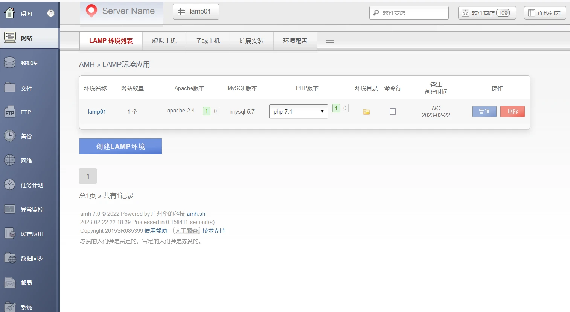Screen dimensions: 570x312
Task: Open the FTP section icon
Action: [10, 112]
